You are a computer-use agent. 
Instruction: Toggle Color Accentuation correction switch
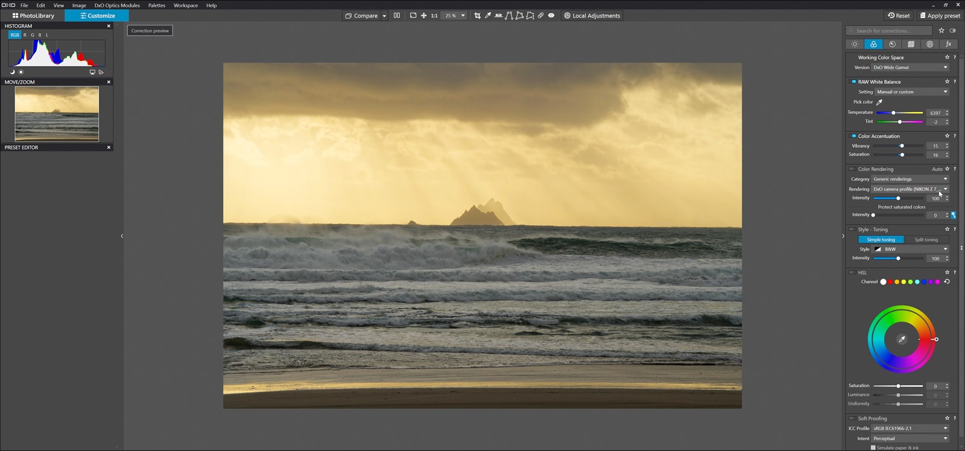(853, 136)
